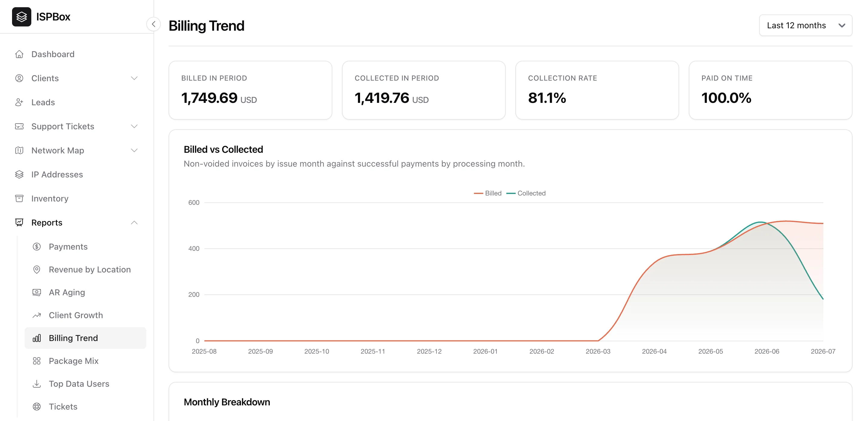867x421 pixels.
Task: Open the Revenue by Location report
Action: point(85,269)
